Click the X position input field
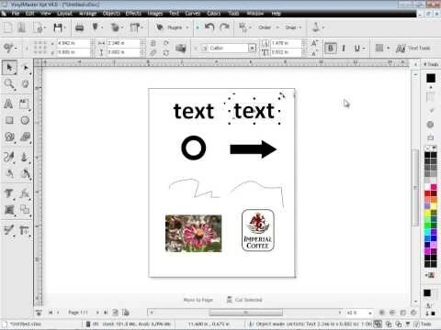Viewport: 441px width, 330px height. (73, 43)
